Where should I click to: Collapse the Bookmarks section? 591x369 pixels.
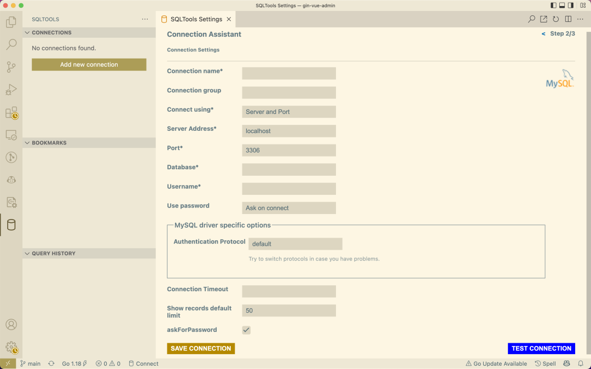(49, 143)
